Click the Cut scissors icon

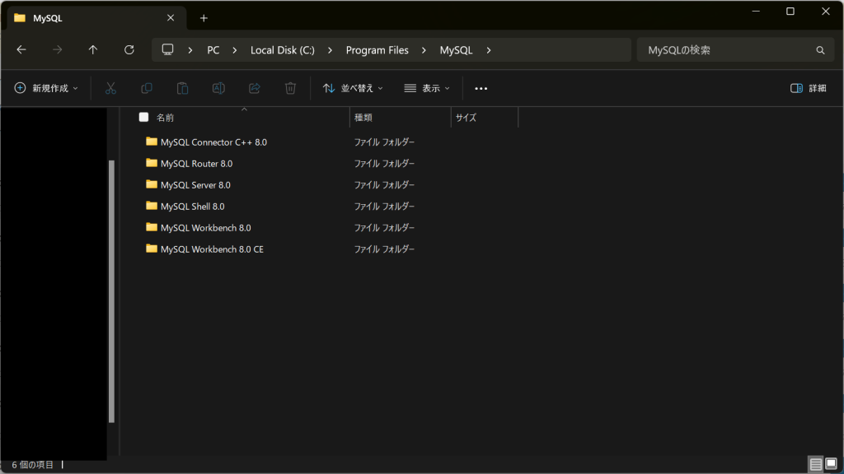(x=110, y=88)
